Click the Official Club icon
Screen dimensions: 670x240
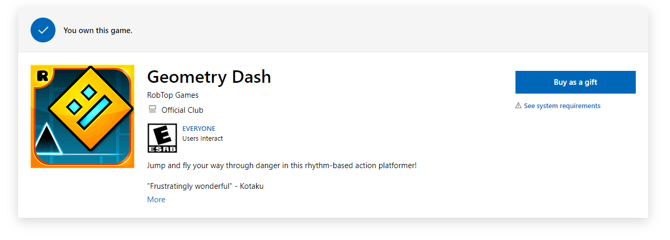[152, 110]
